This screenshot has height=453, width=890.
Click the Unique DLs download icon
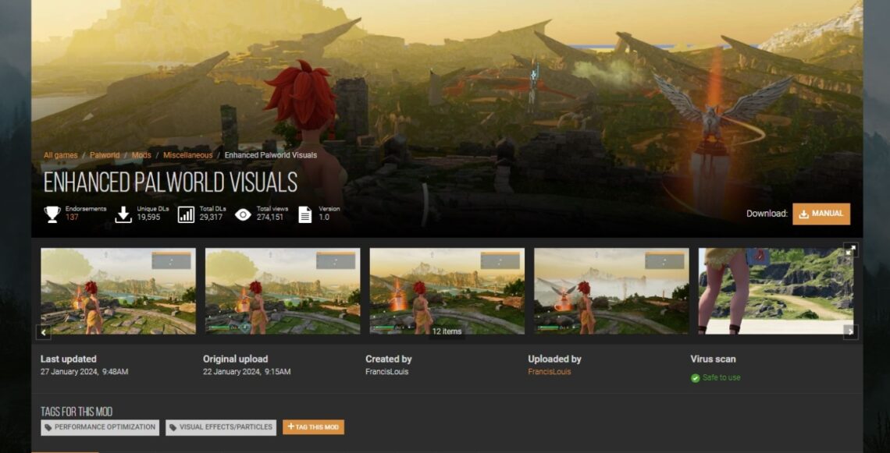click(x=123, y=214)
